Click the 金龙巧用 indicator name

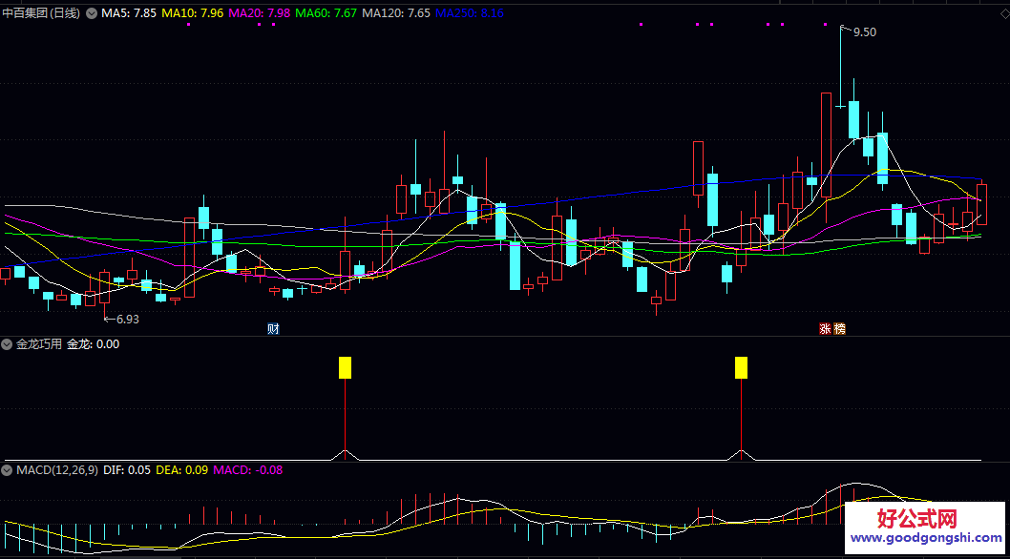pos(39,344)
